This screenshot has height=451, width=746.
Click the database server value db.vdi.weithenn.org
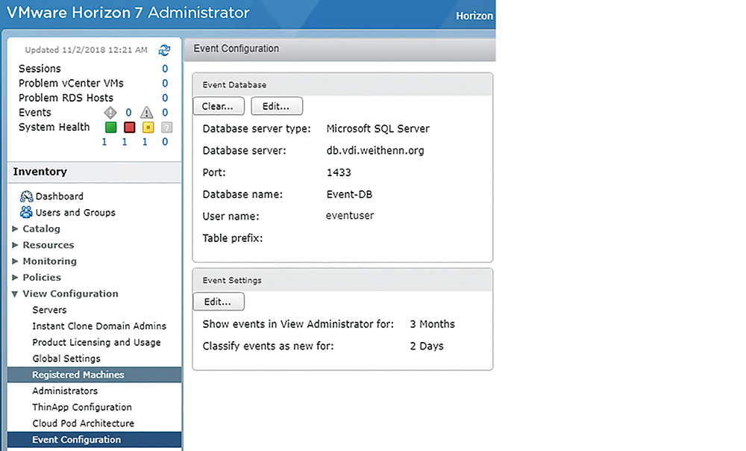point(375,151)
